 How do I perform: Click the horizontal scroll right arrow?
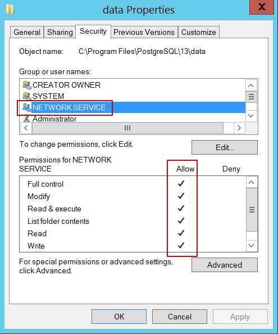(239, 128)
